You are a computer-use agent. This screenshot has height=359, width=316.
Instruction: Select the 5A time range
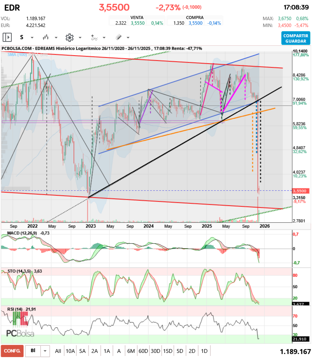pos(82,351)
